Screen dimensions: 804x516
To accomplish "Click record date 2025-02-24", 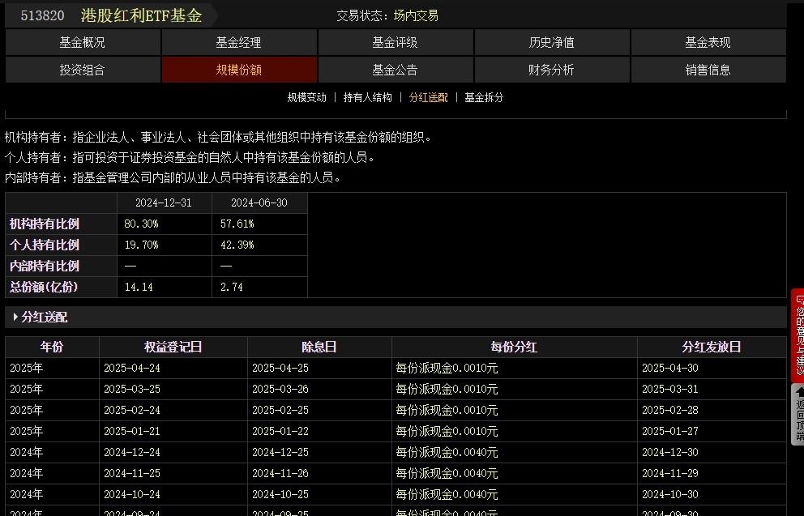I will (x=132, y=410).
